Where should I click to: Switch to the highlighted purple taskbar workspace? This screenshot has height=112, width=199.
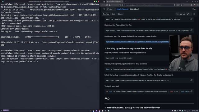click(6, 110)
